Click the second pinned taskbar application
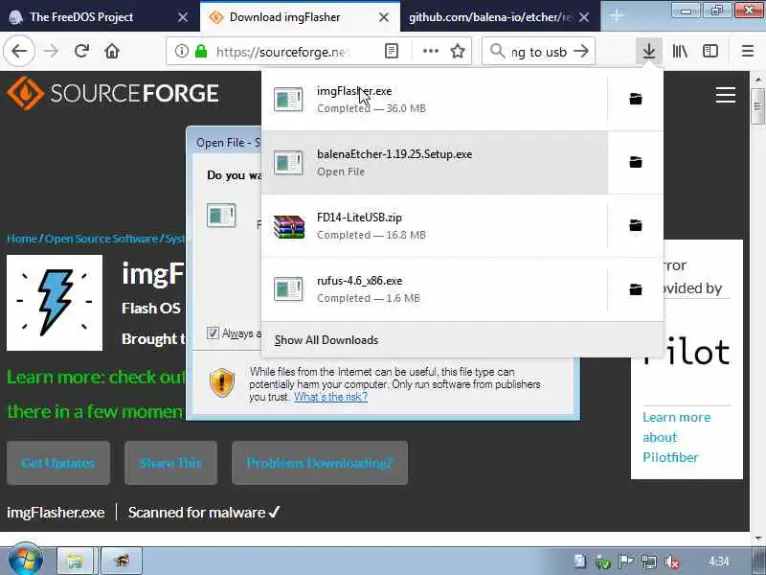 pyautogui.click(x=122, y=561)
